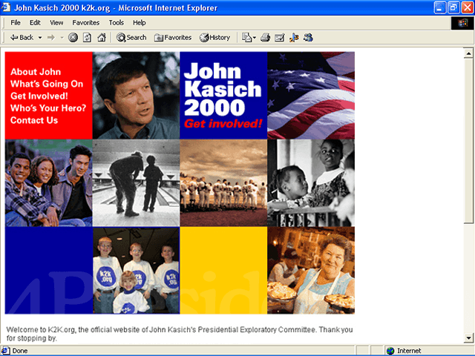
Task: Click the scrollbar up arrow
Action: [x=468, y=53]
